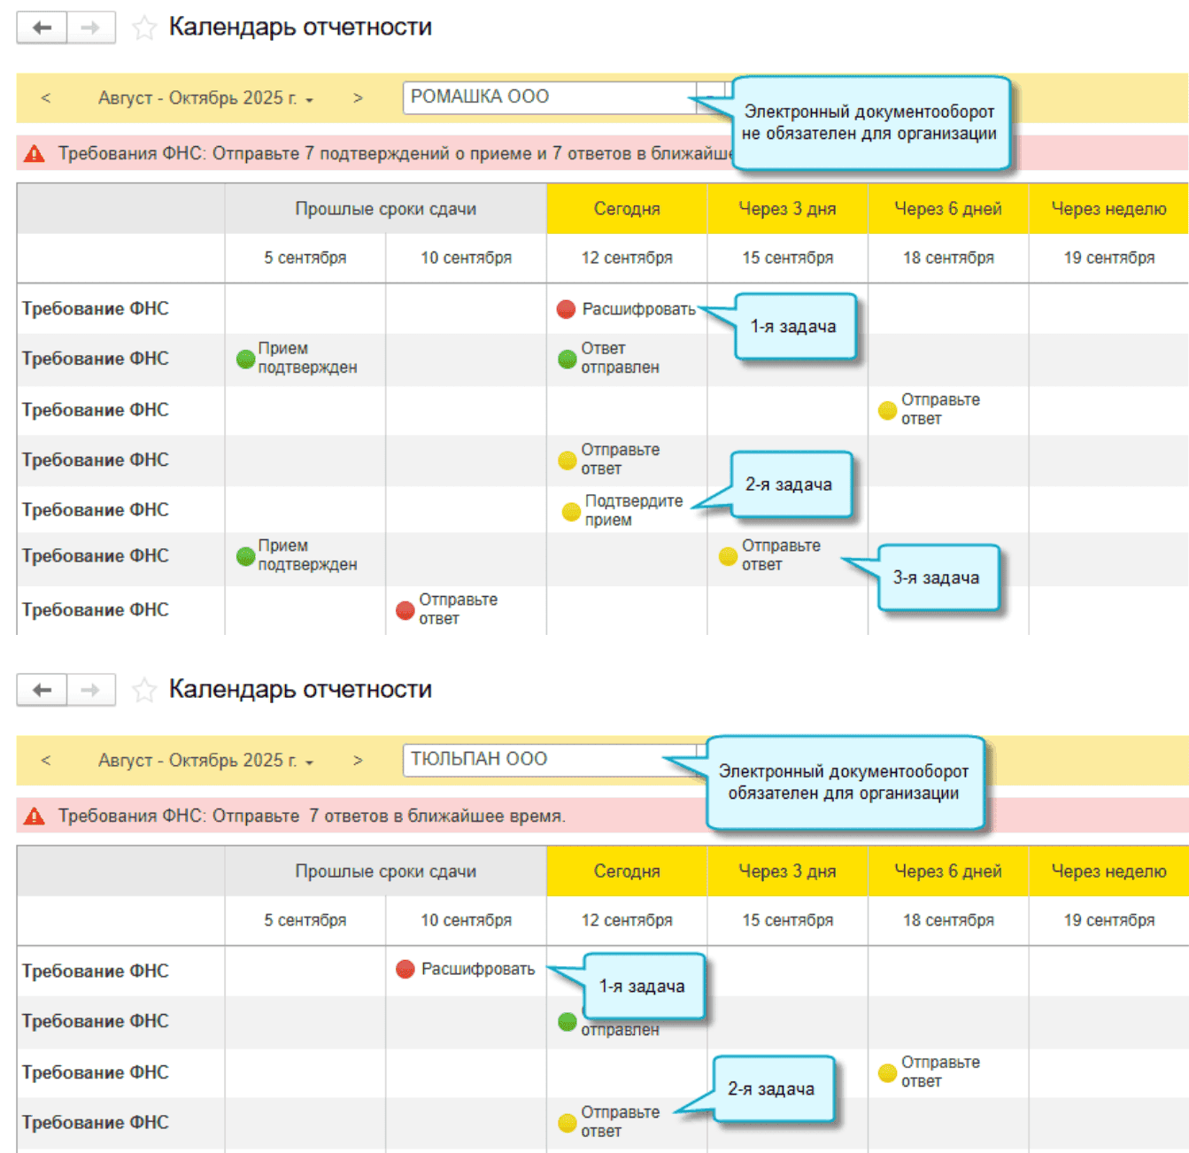Screen dimensions: 1189x1153
Task: Go to previous period in РОМАШКА ООО calendar
Action: (46, 98)
